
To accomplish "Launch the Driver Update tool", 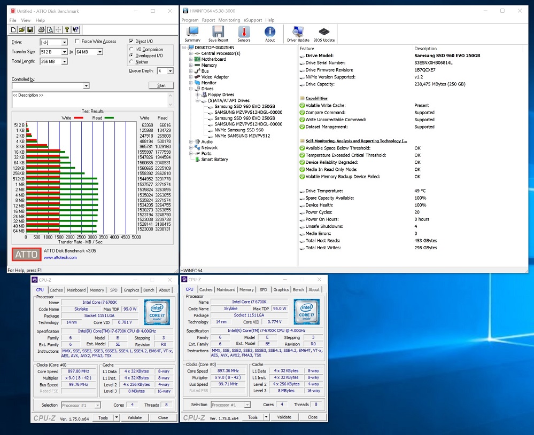I will click(298, 33).
